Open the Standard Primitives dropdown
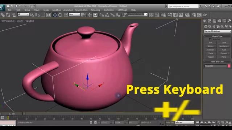This screenshot has width=232, height=130. (x=217, y=31)
